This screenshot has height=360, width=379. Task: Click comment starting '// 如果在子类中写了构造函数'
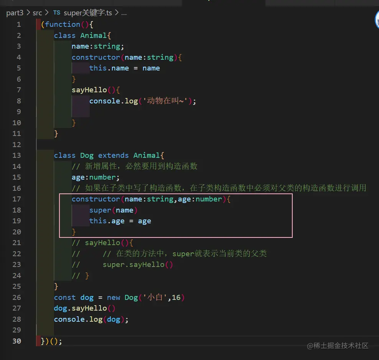(x=219, y=188)
